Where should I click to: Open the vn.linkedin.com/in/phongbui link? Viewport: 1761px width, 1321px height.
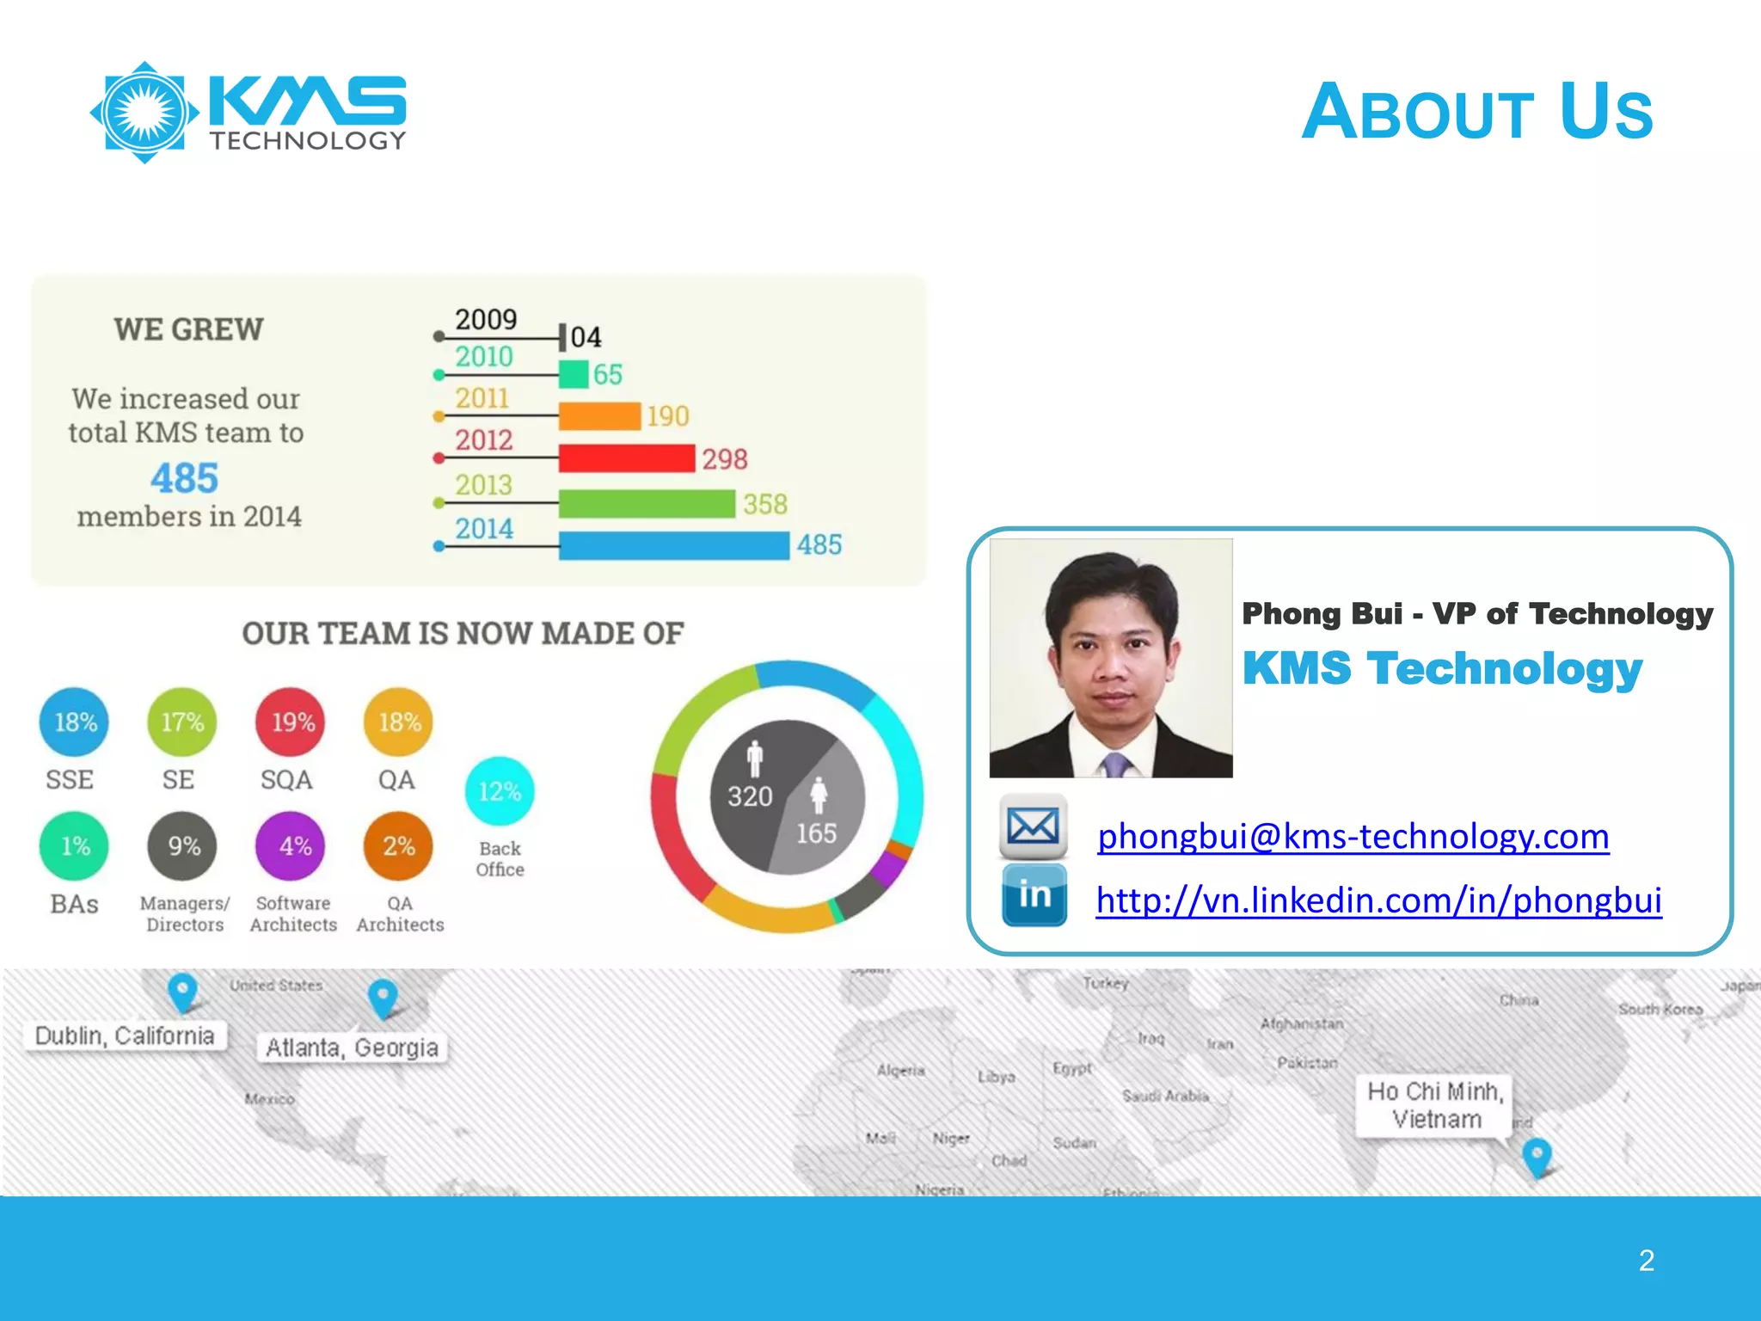[1378, 900]
